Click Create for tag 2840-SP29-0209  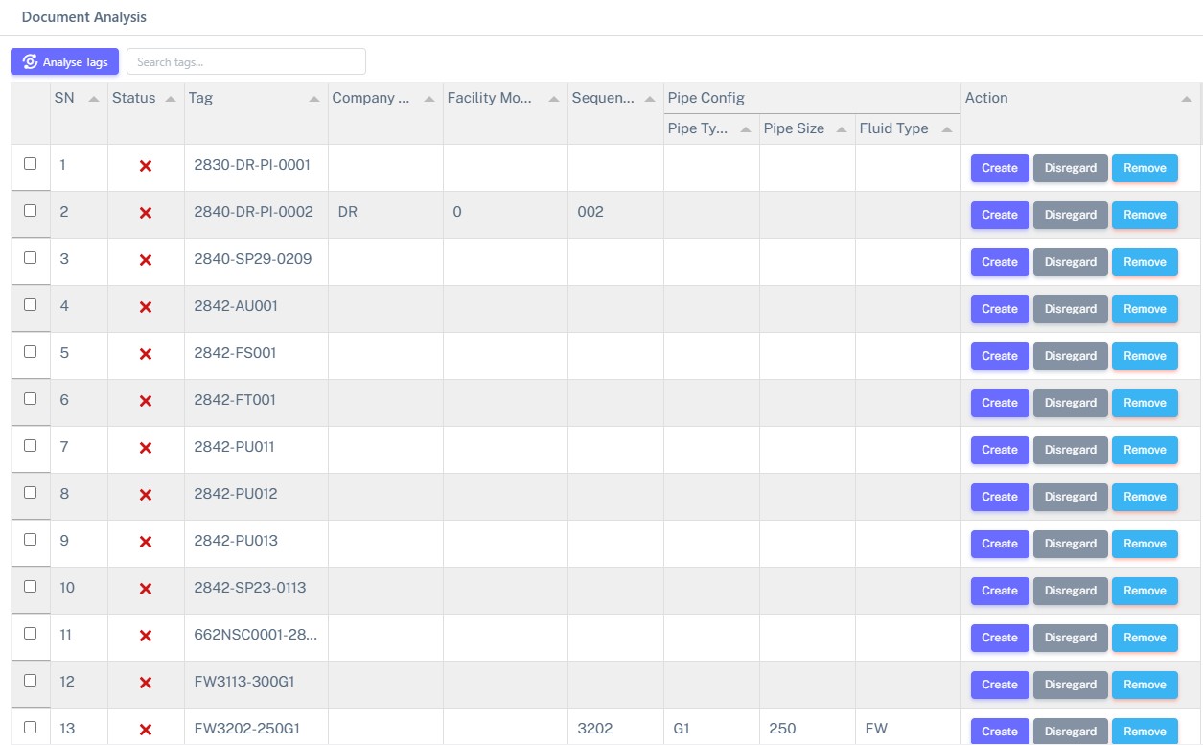tap(999, 262)
